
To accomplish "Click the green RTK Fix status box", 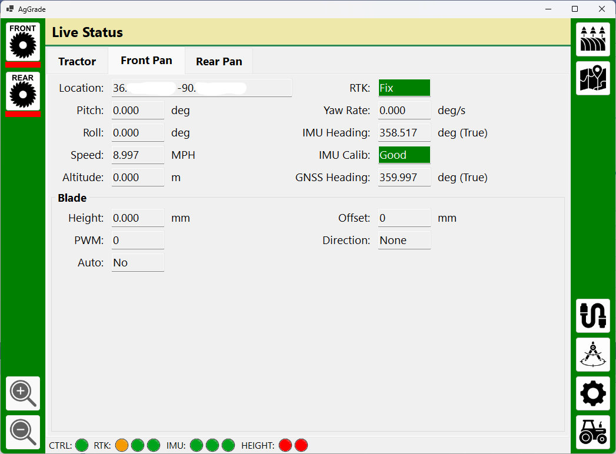I will point(404,88).
